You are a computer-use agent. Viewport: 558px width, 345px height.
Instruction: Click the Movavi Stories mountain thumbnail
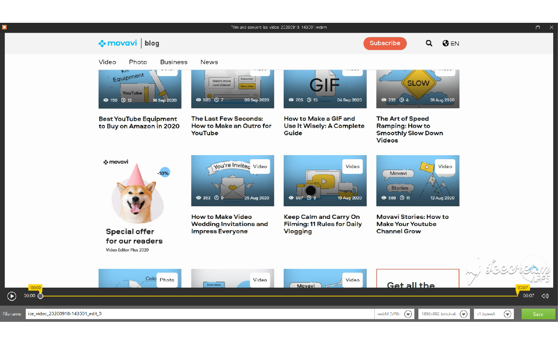(x=418, y=181)
